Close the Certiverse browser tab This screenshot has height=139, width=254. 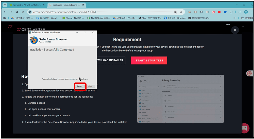point(83,5)
